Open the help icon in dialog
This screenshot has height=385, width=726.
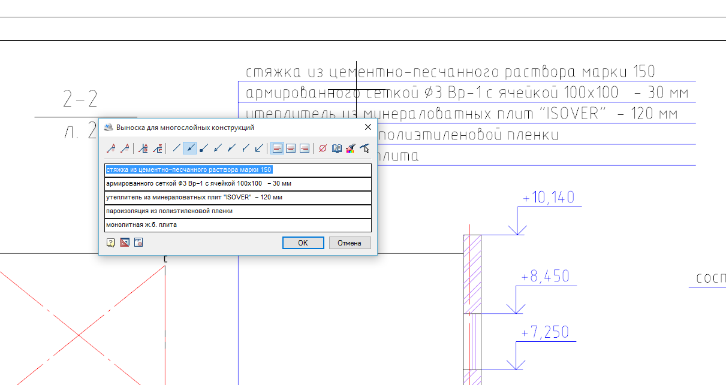[x=111, y=242]
